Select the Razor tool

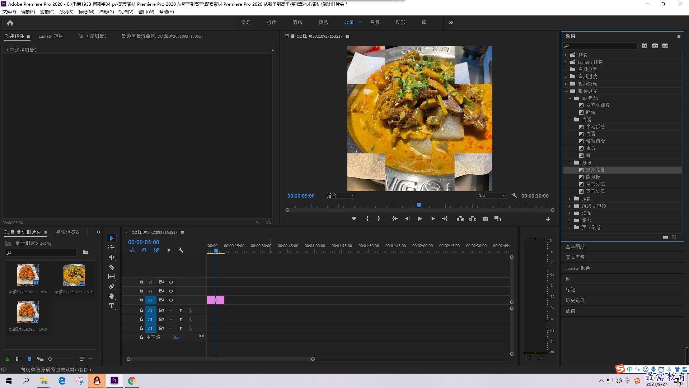point(112,267)
